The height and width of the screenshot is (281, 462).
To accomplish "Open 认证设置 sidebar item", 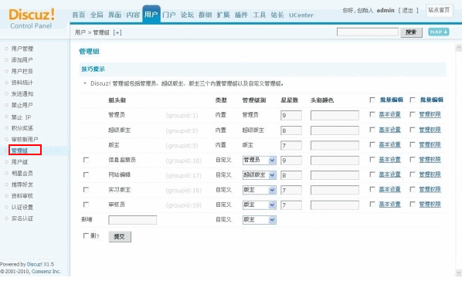I will click(x=22, y=207).
